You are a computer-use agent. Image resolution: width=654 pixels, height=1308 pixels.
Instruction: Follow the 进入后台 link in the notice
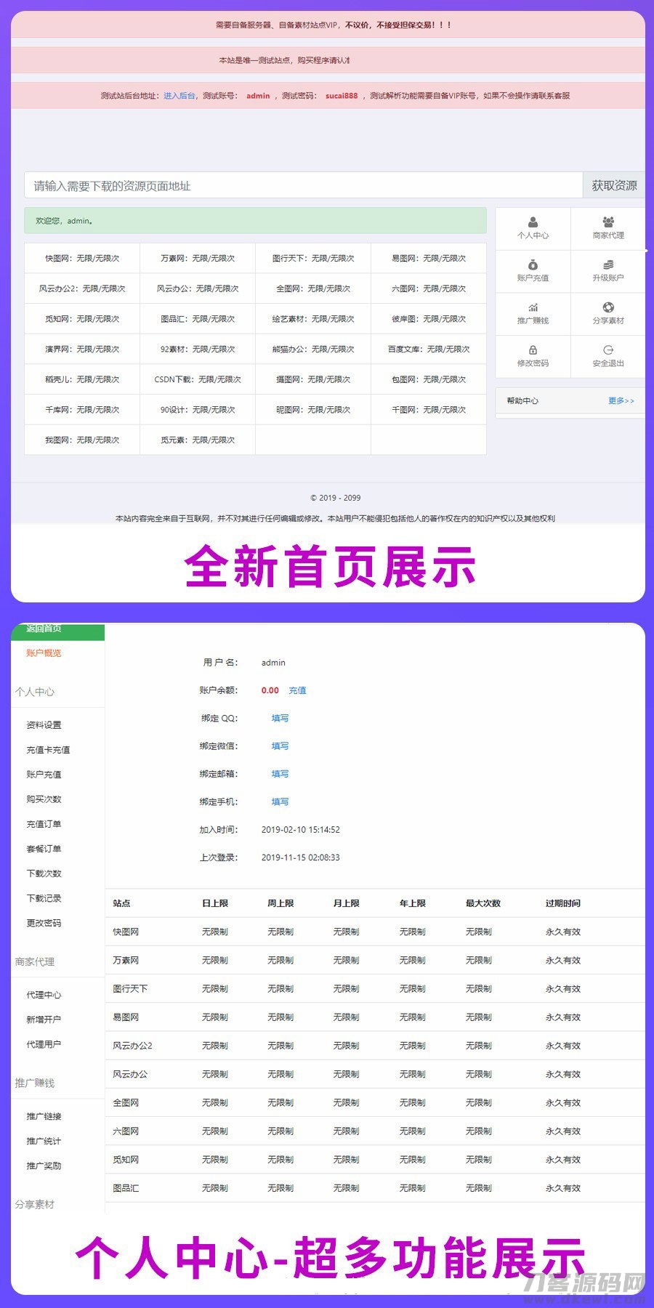coord(179,96)
